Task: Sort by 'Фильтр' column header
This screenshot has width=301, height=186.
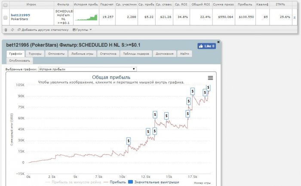Action: 63,4
